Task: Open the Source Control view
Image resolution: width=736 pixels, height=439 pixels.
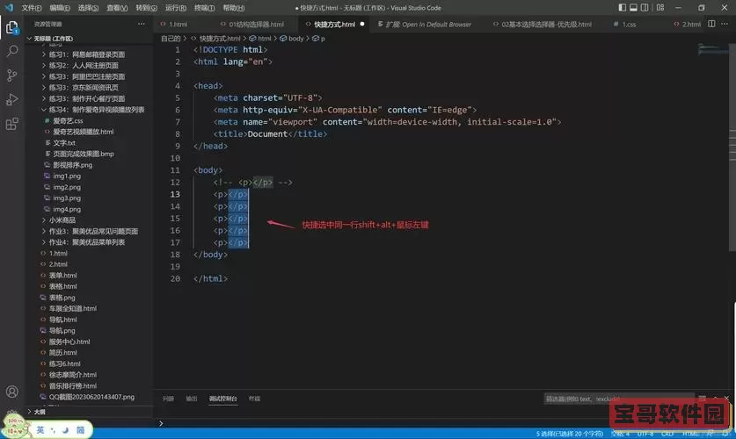Action: (x=12, y=75)
